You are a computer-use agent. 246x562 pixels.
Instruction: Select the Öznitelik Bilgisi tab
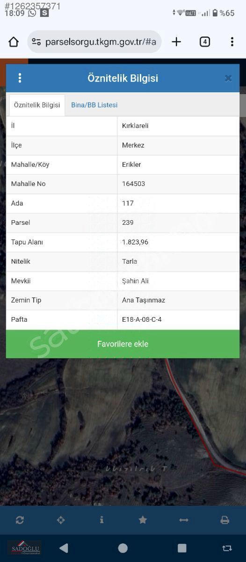(37, 105)
